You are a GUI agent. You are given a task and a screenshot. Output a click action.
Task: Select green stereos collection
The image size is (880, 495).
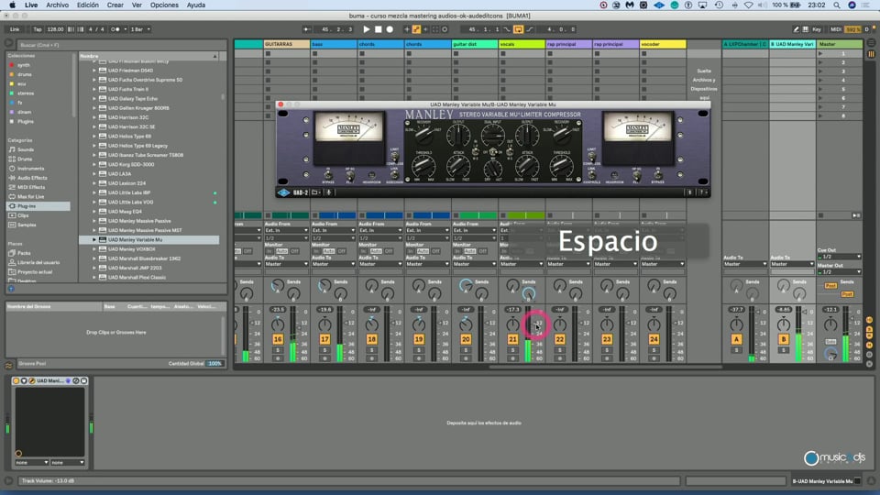(x=26, y=93)
